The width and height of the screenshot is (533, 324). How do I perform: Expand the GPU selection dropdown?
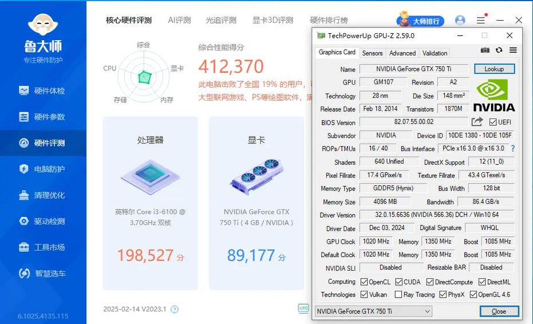click(x=374, y=311)
